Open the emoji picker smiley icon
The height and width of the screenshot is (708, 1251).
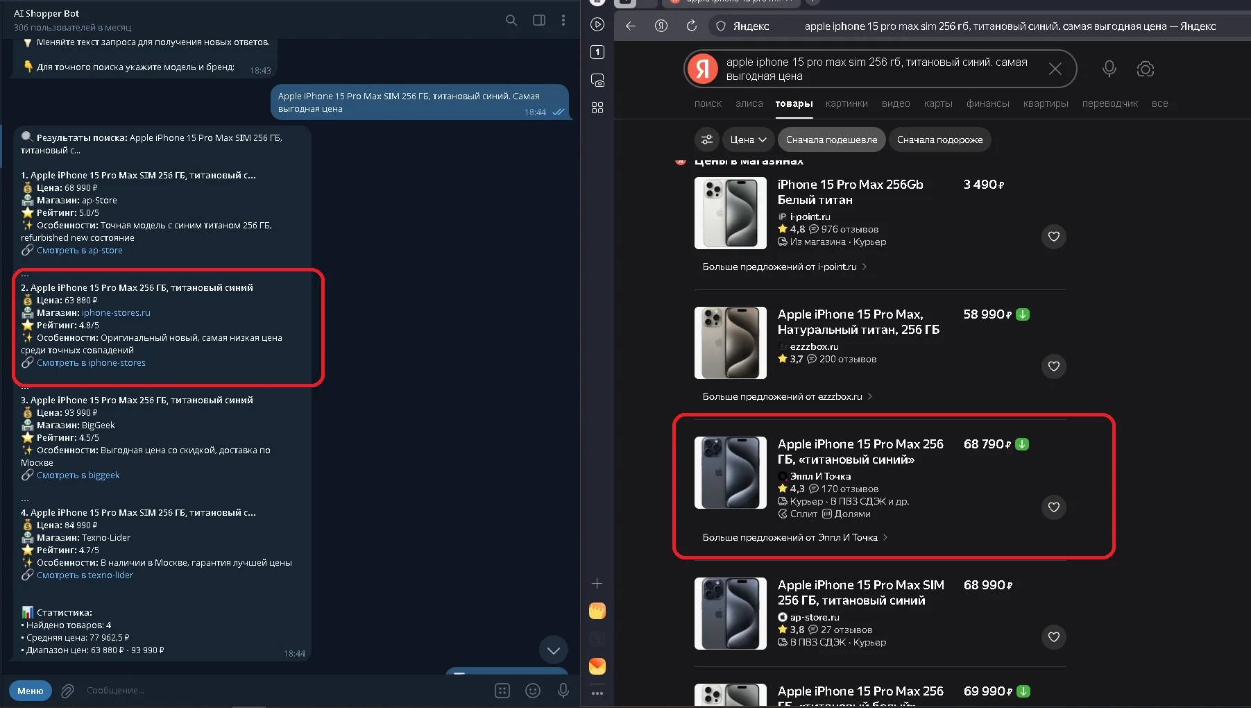tap(533, 691)
